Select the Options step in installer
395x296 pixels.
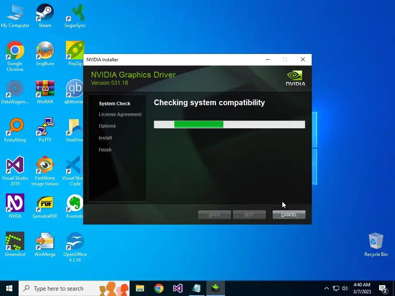[107, 126]
